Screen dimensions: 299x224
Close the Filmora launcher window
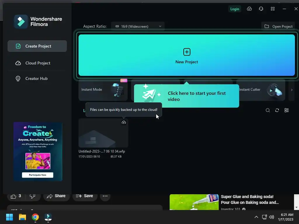pyautogui.click(x=296, y=9)
